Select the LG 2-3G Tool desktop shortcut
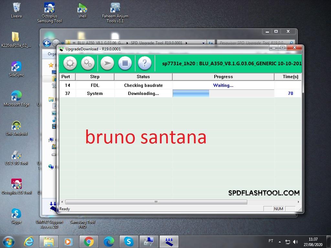The height and width of the screenshot is (248, 331). 16,157
